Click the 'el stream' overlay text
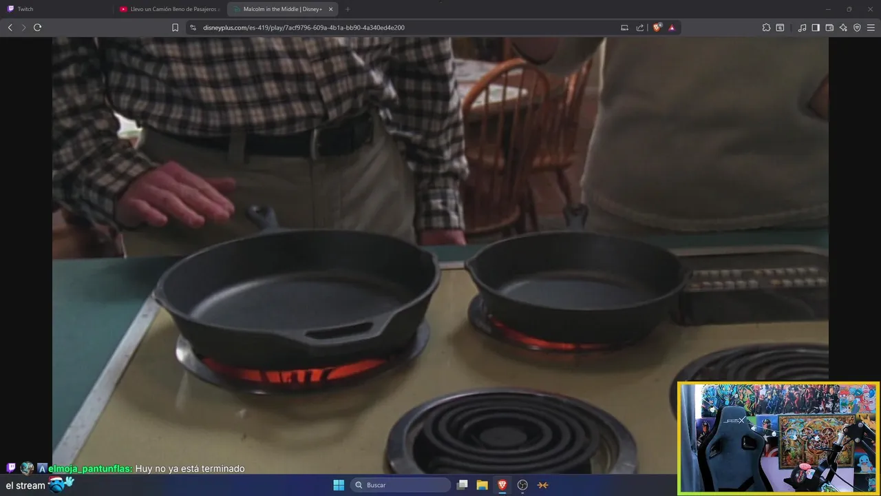This screenshot has width=881, height=496. pyautogui.click(x=25, y=486)
